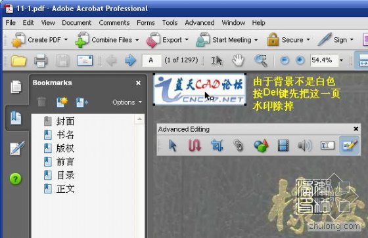This screenshot has height=238, width=368.
Task: Click the Open folder icon in toolbar
Action: 18,60
